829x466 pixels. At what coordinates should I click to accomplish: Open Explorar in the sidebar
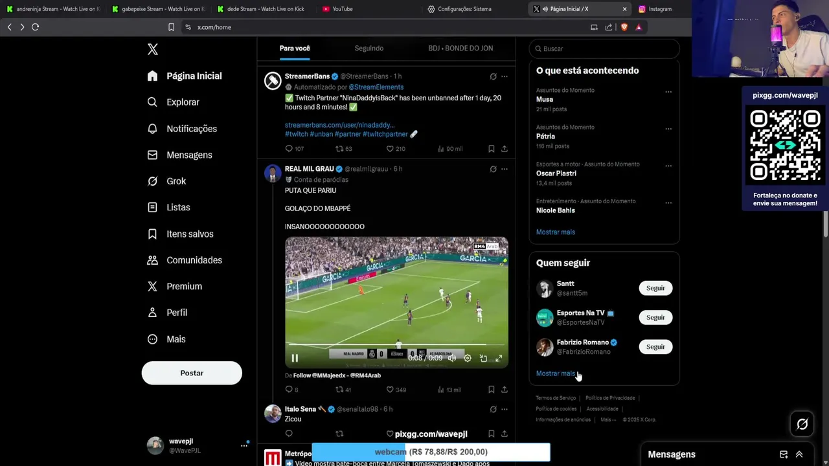point(173,102)
